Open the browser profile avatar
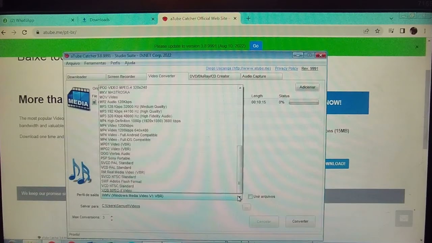Image resolution: width=432 pixels, height=243 pixels. coord(413,31)
